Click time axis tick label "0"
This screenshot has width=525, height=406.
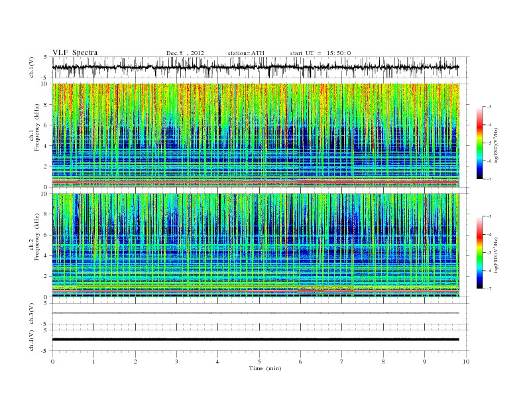[x=52, y=362]
